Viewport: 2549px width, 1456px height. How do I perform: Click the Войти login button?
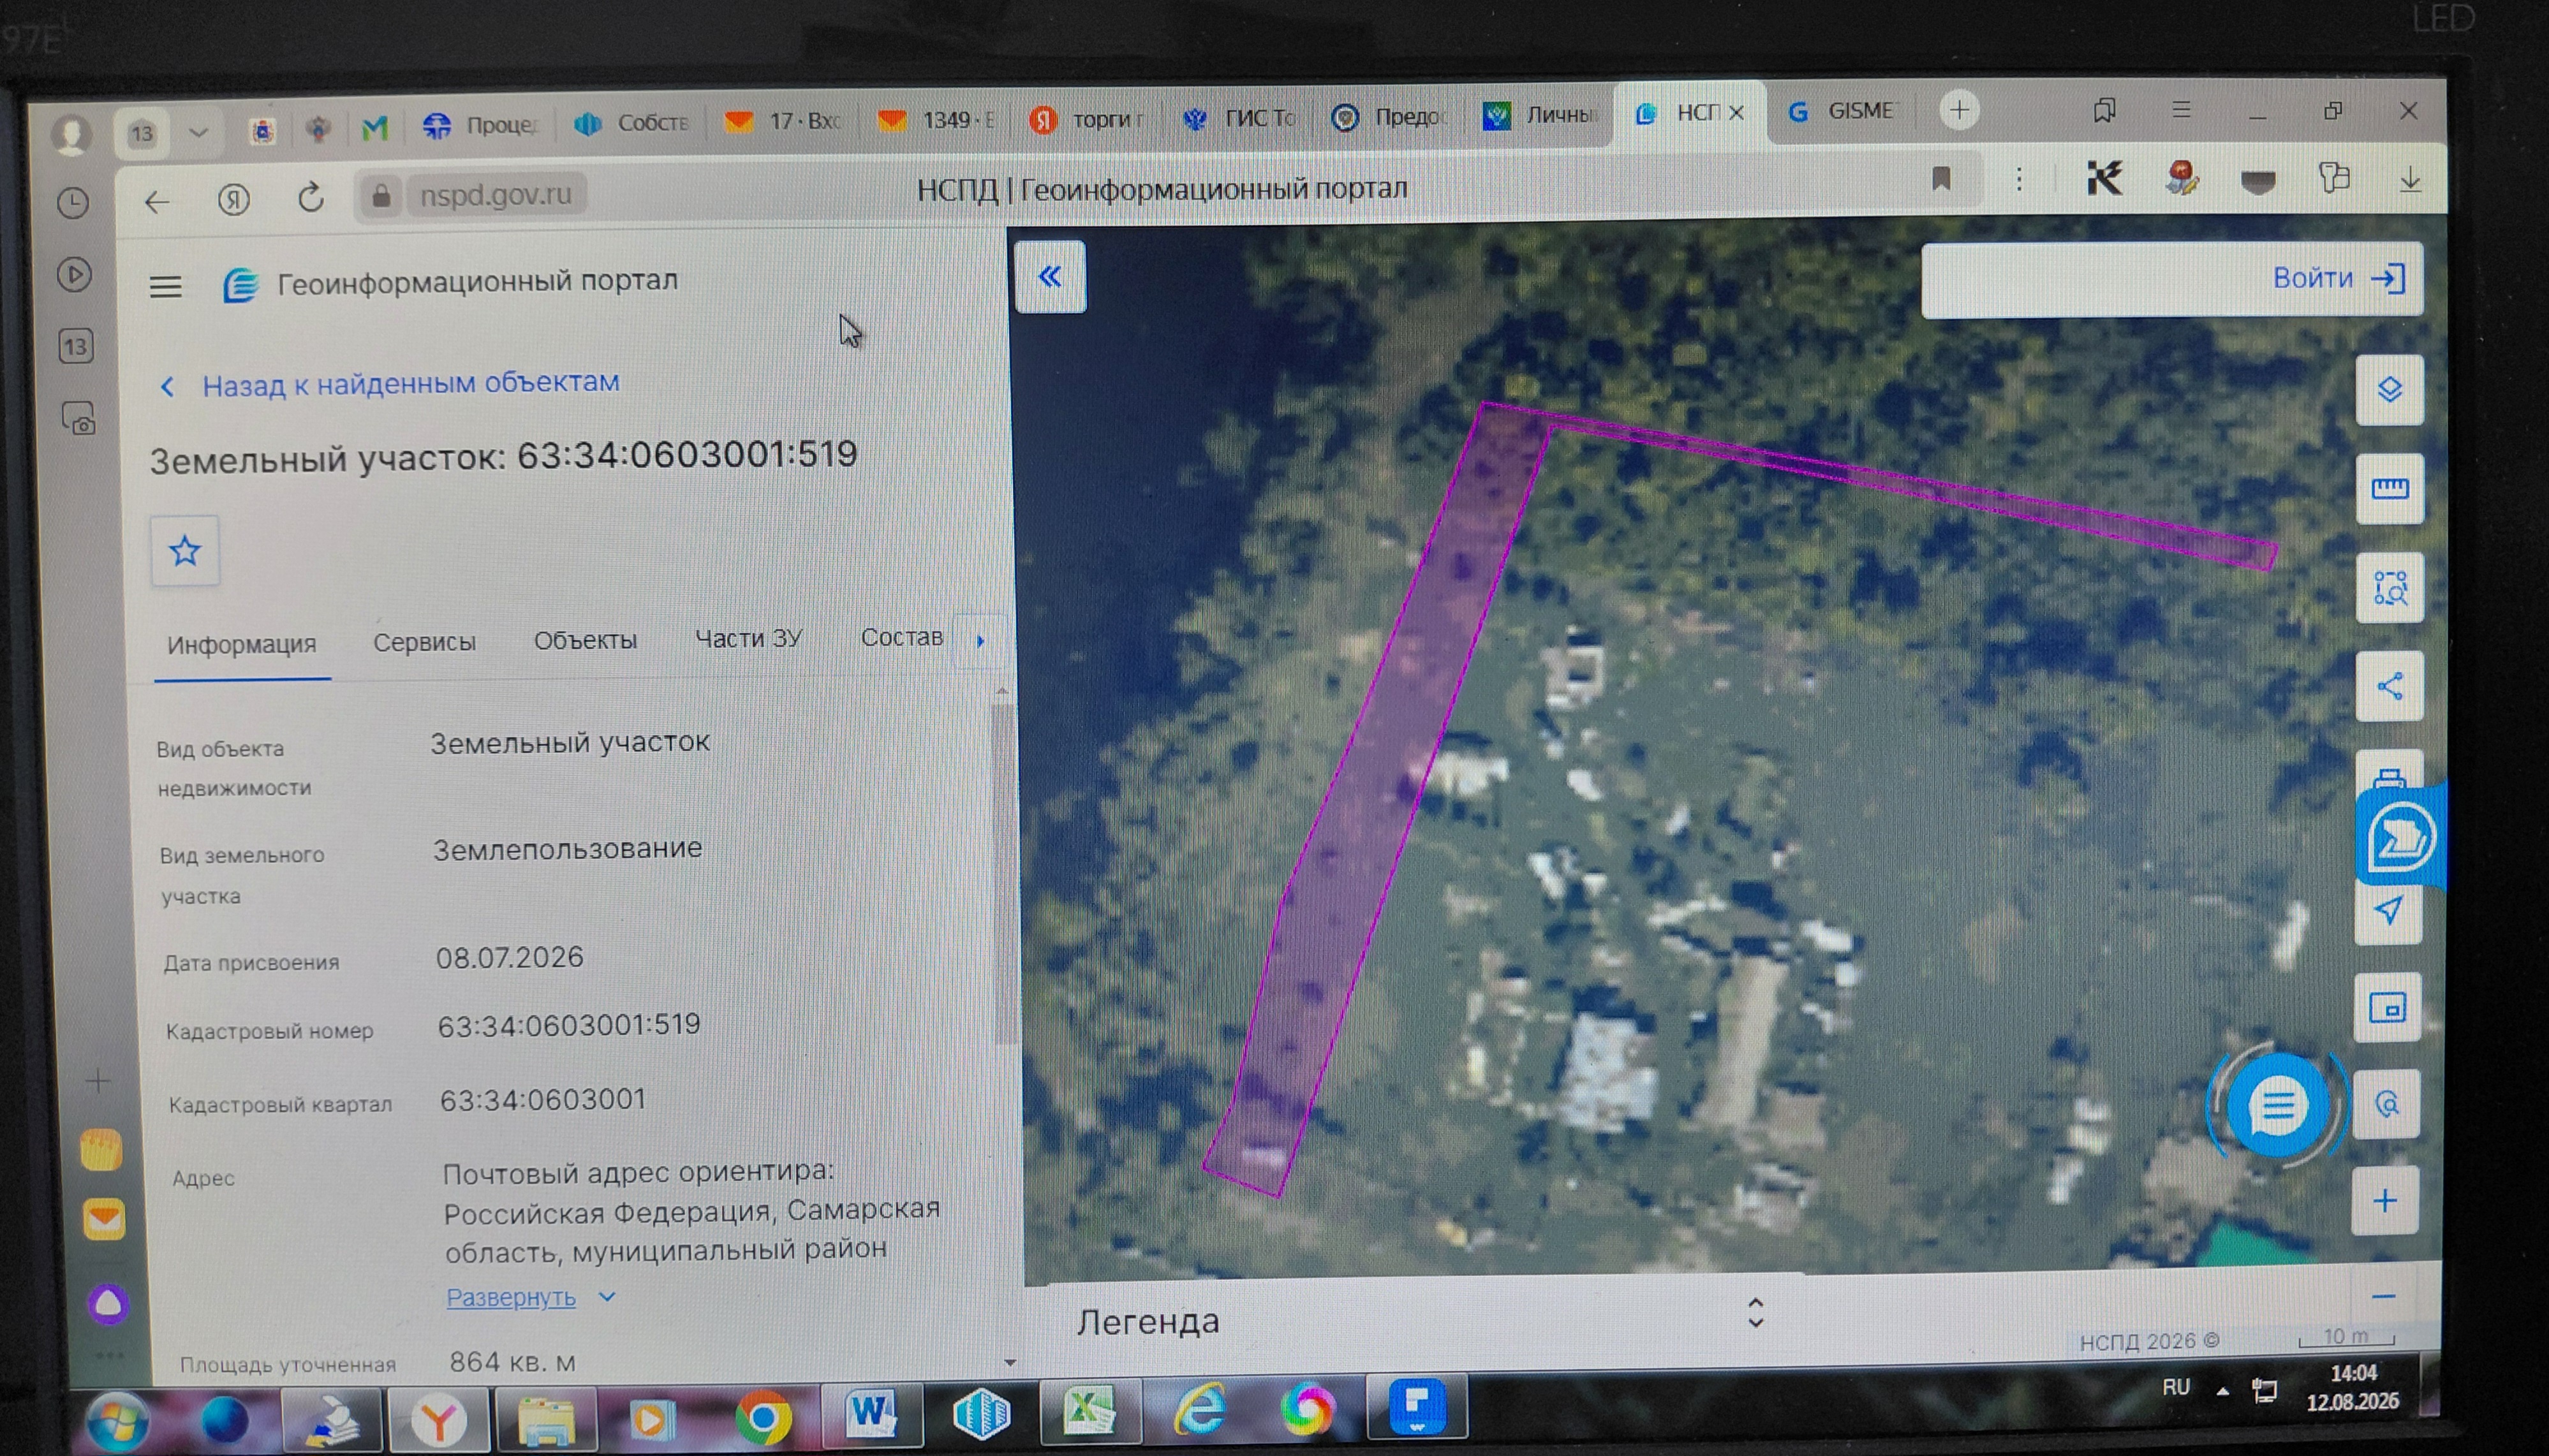[2338, 278]
